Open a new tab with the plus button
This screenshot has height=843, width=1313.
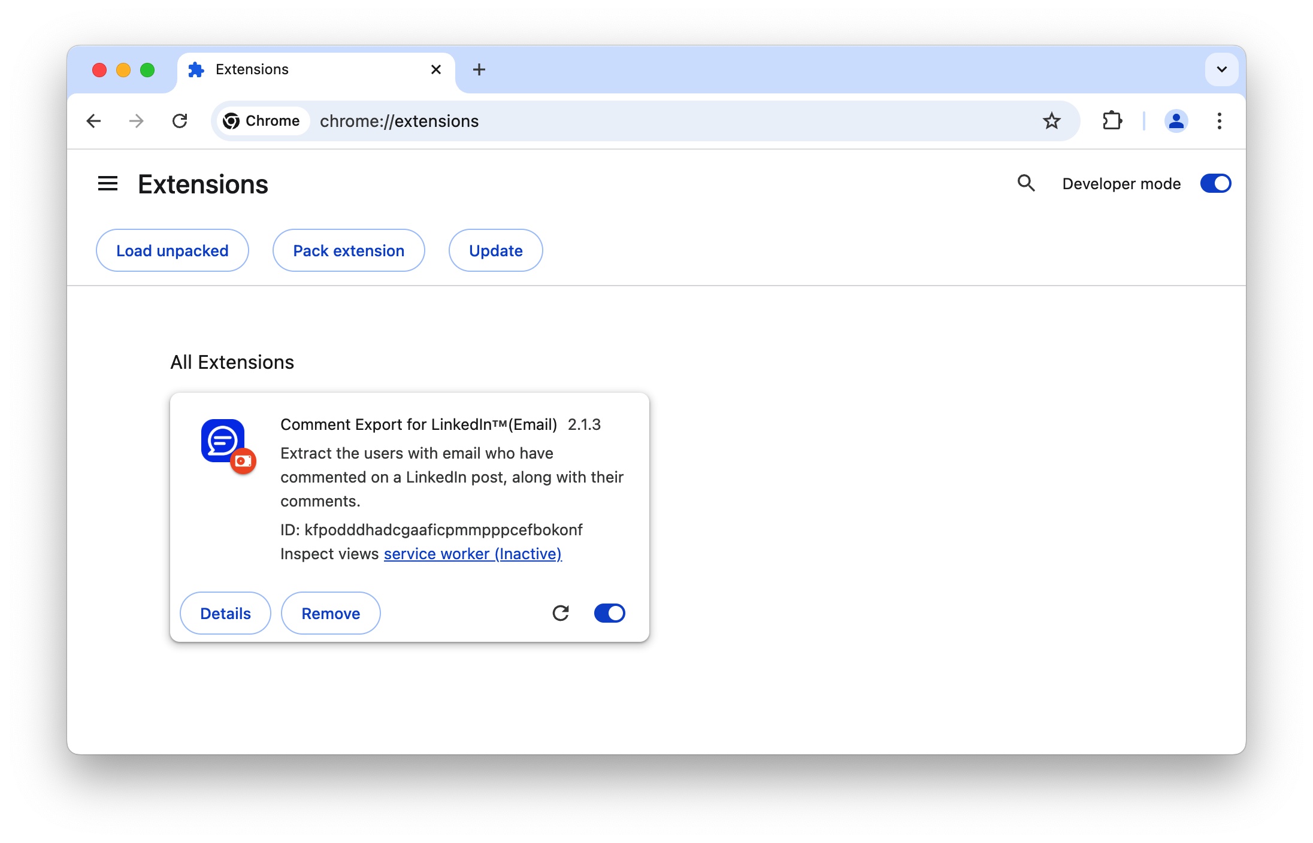[479, 69]
